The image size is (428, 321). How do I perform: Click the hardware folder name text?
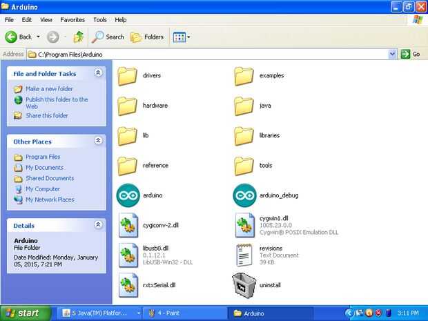[155, 106]
